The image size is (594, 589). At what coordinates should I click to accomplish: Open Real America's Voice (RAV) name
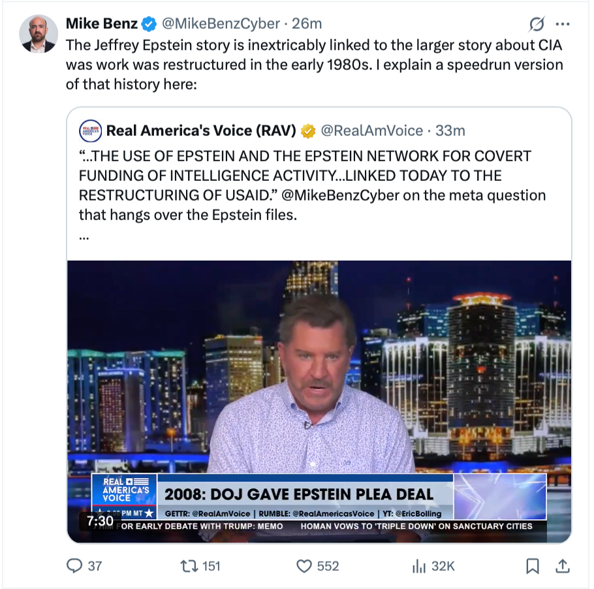pyautogui.click(x=201, y=131)
